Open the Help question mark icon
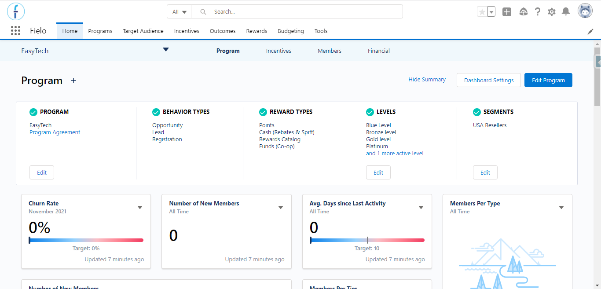This screenshot has width=601, height=289. (537, 12)
